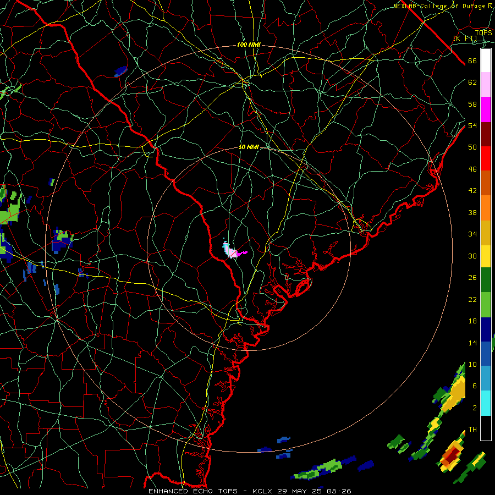495x495 pixels.
Task: Click the 54 legend value
Action: click(x=472, y=125)
